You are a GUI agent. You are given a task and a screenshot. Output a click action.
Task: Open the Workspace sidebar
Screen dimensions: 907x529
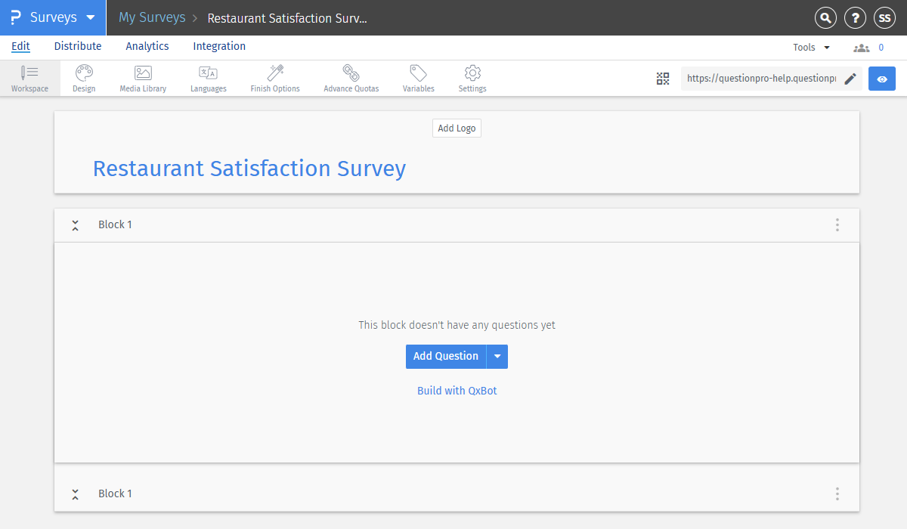click(x=29, y=78)
